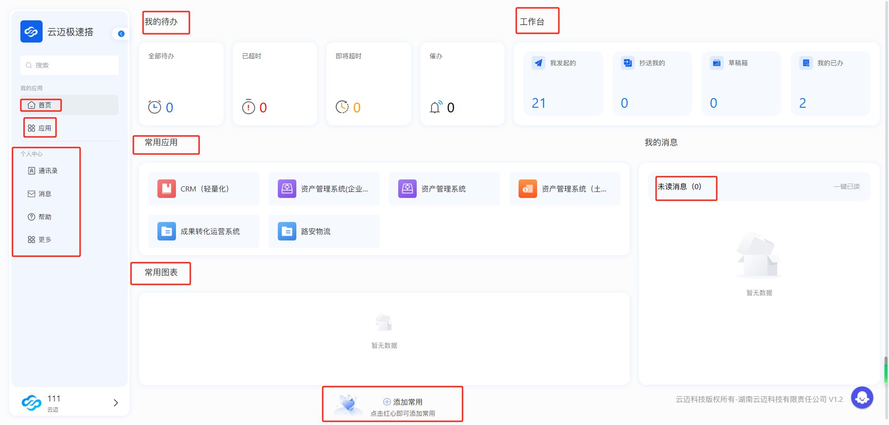This screenshot has height=425, width=889.
Task: Select 首页 in the sidebar
Action: (x=44, y=105)
